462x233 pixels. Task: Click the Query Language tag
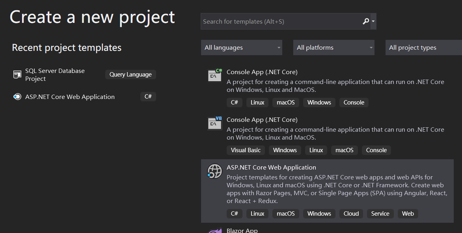[x=130, y=75]
